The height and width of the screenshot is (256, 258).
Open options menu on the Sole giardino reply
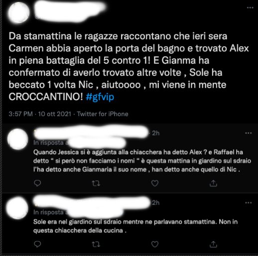click(x=249, y=203)
